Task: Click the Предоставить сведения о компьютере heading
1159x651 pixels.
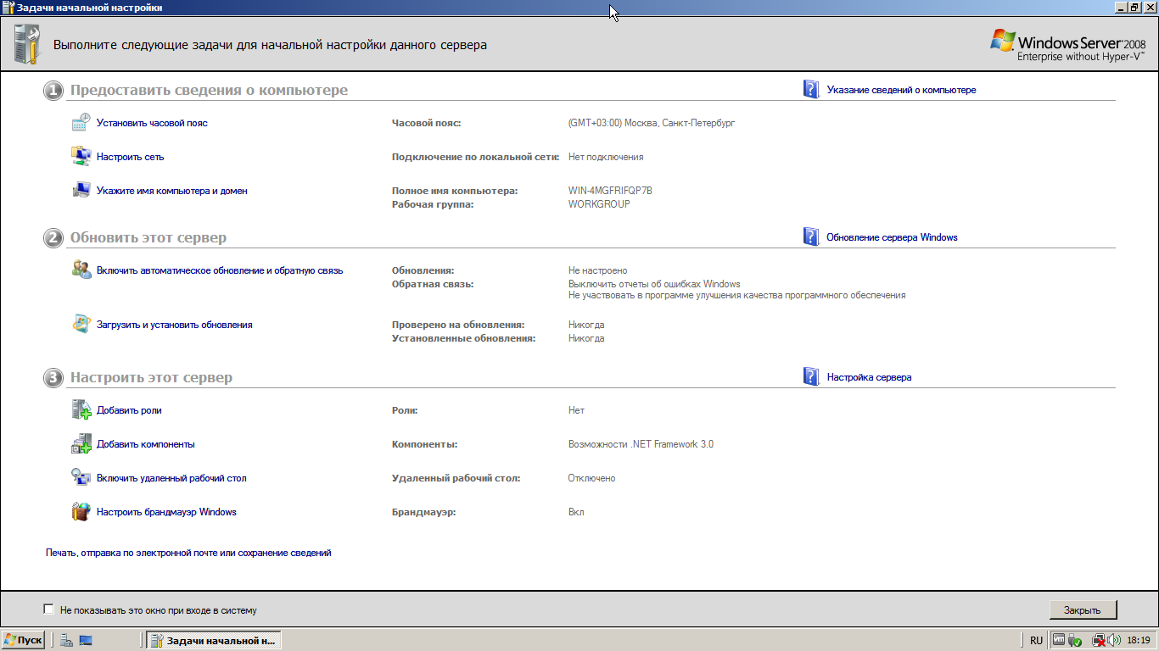Action: click(209, 90)
